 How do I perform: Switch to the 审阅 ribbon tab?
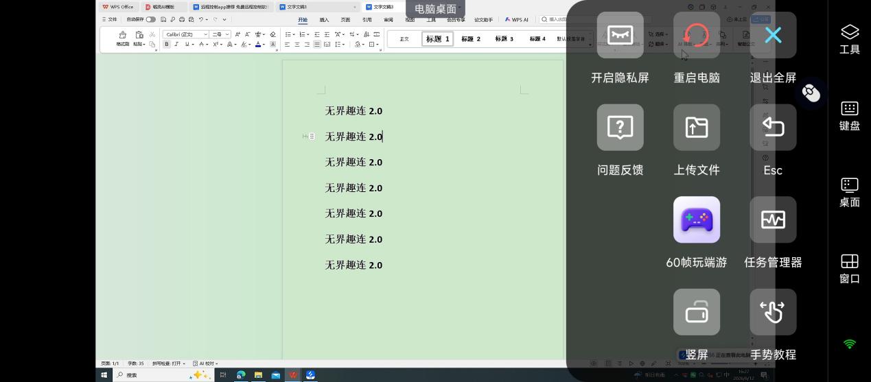click(x=388, y=20)
